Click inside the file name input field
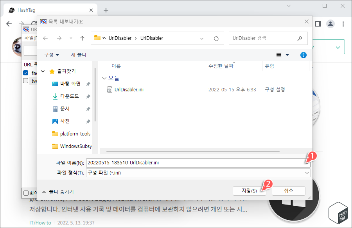This screenshot has height=228, width=352. [x=176, y=162]
